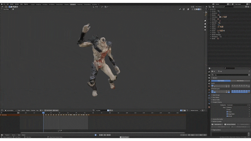251x141 pixels.
Task: Disable the In Front checkbox
Action: click(227, 116)
